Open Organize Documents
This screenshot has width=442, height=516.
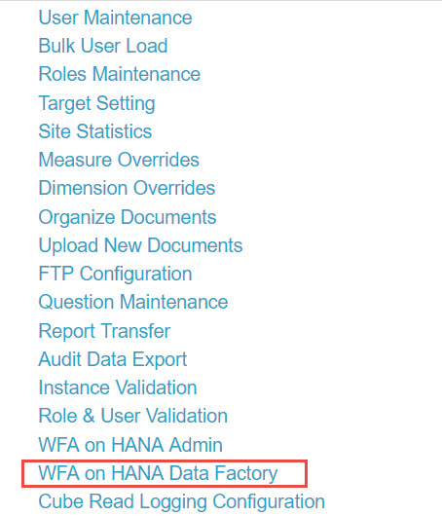click(x=128, y=217)
